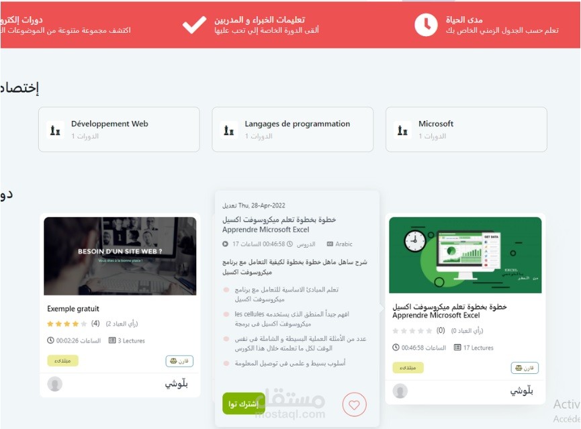The height and width of the screenshot is (429, 581).
Task: Click the green subscribe now button
Action: [244, 403]
